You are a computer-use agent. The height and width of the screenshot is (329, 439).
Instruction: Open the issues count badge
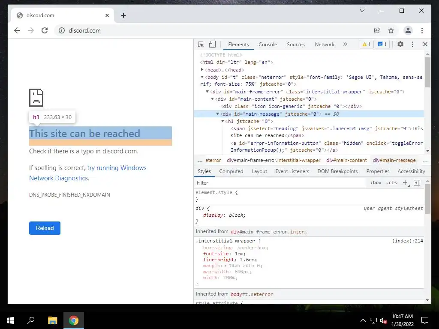coord(382,44)
